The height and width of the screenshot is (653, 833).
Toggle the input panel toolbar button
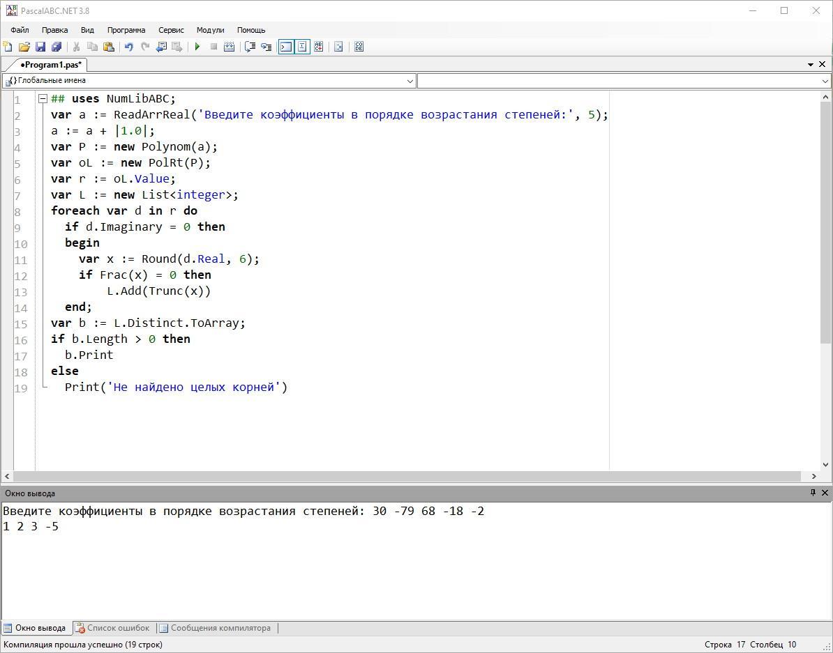(302, 47)
